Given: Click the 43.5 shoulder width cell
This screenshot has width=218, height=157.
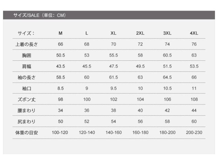Looking at the screenshot, I should tap(60, 66).
